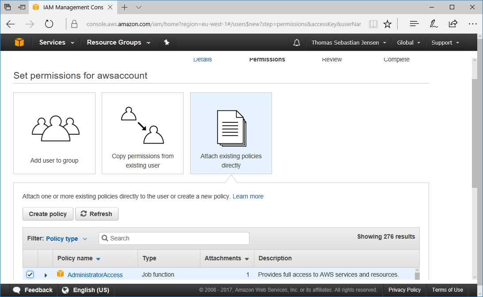Screen dimensions: 483x297
Task: Open the Support menu
Action: pos(445,42)
